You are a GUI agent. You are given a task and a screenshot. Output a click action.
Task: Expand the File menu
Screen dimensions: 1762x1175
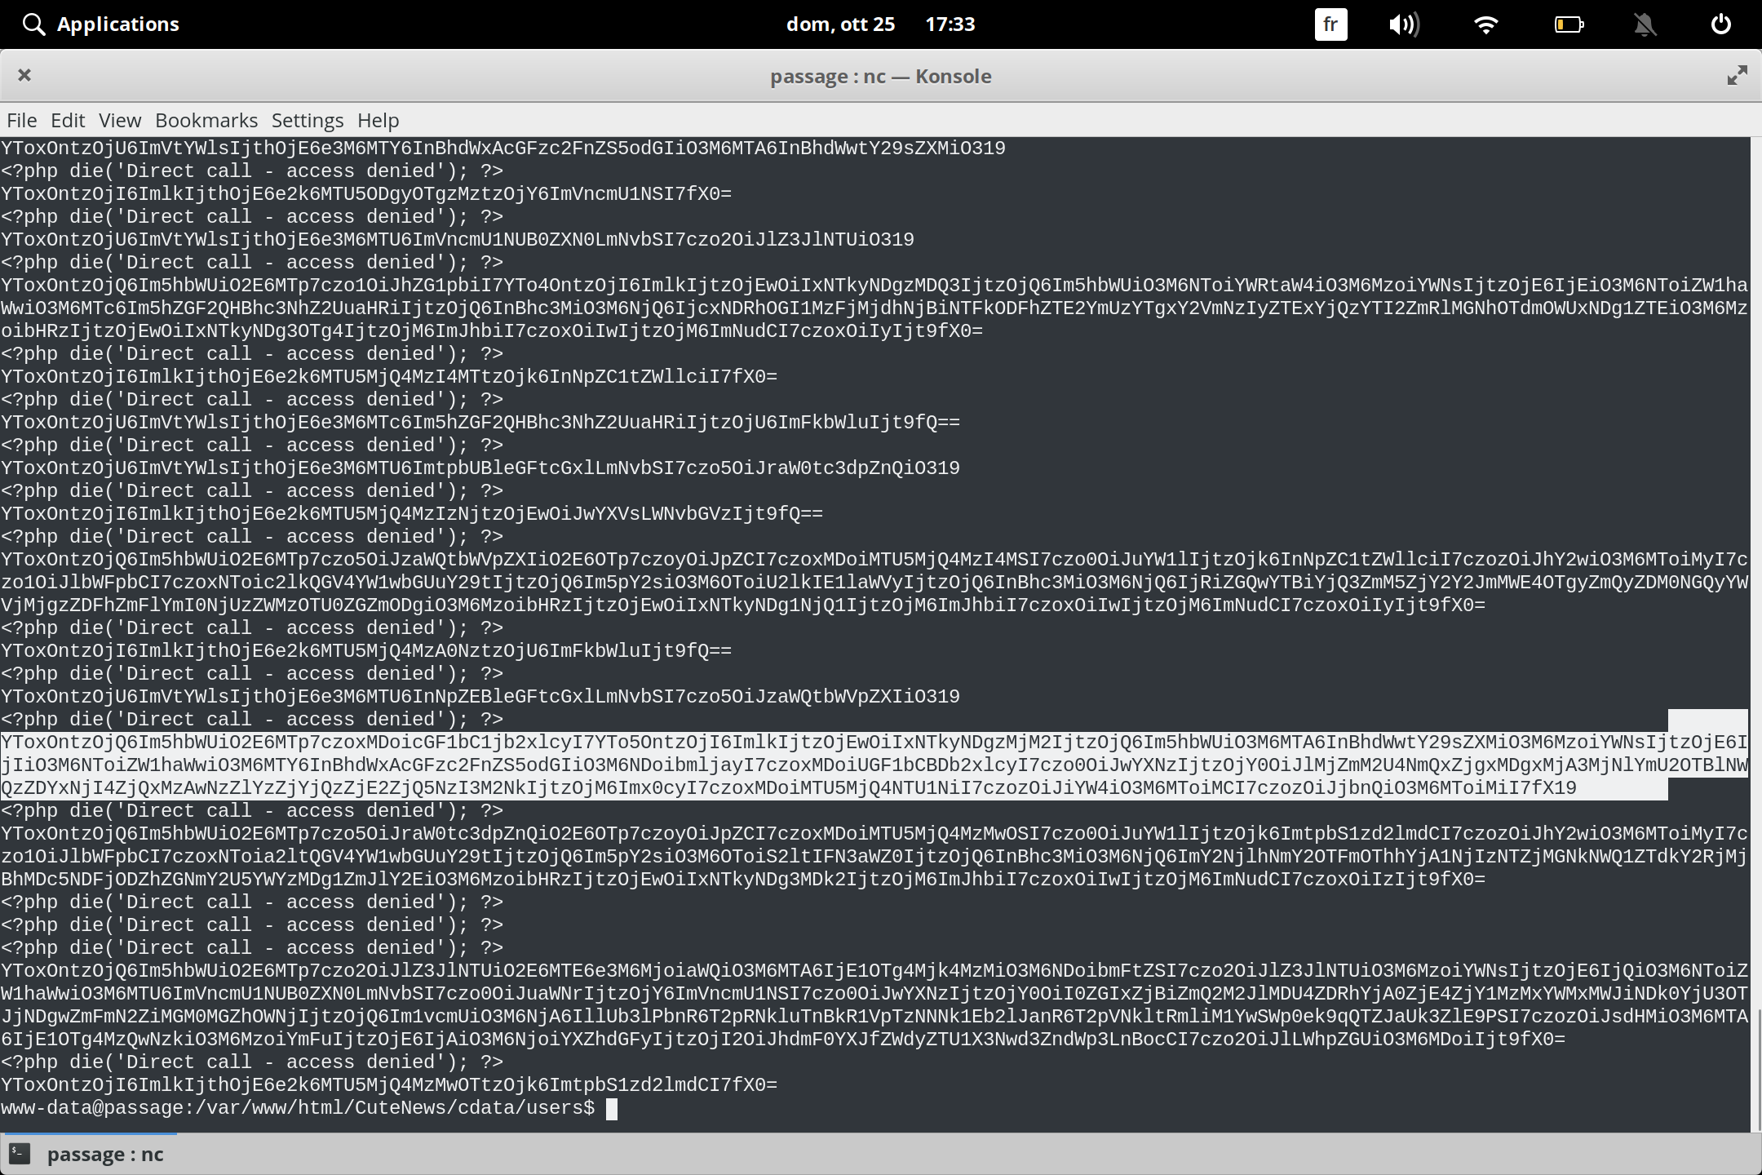[21, 120]
